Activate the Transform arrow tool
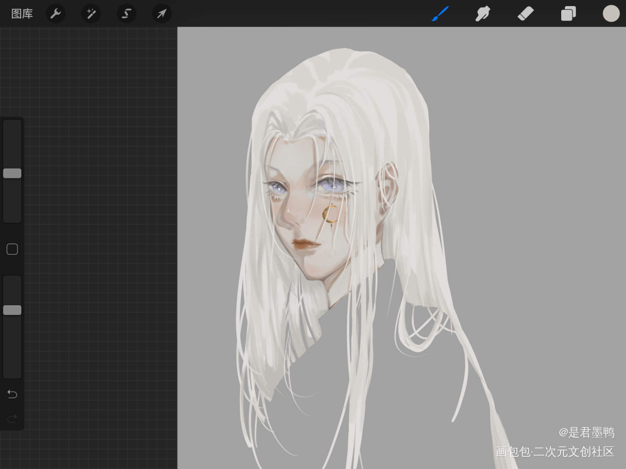This screenshot has height=469, width=626. [162, 14]
